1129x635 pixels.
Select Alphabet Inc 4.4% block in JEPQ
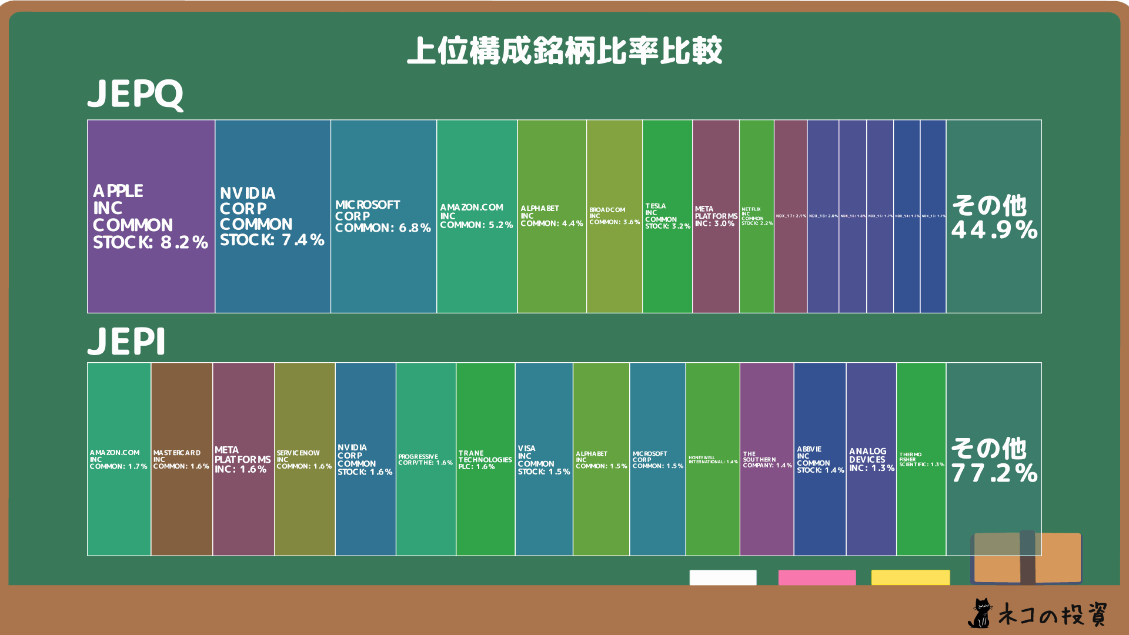552,216
